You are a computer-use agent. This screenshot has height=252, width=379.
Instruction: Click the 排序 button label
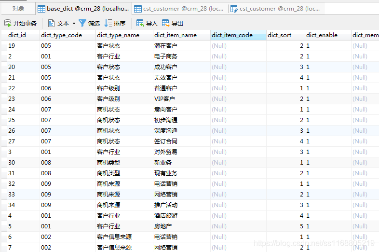(x=120, y=24)
